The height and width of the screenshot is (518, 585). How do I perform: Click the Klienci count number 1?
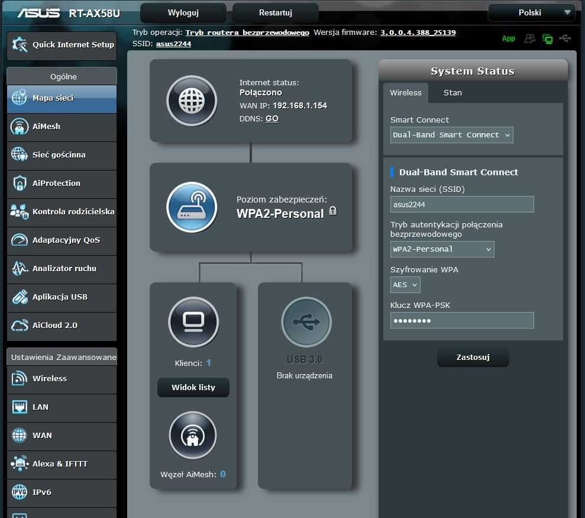point(209,363)
